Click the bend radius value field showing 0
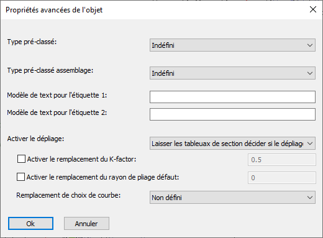This screenshot has width=323, height=238. click(x=282, y=178)
